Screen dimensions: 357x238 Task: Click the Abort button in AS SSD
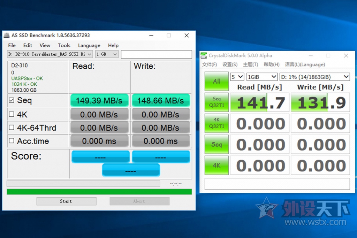139,201
